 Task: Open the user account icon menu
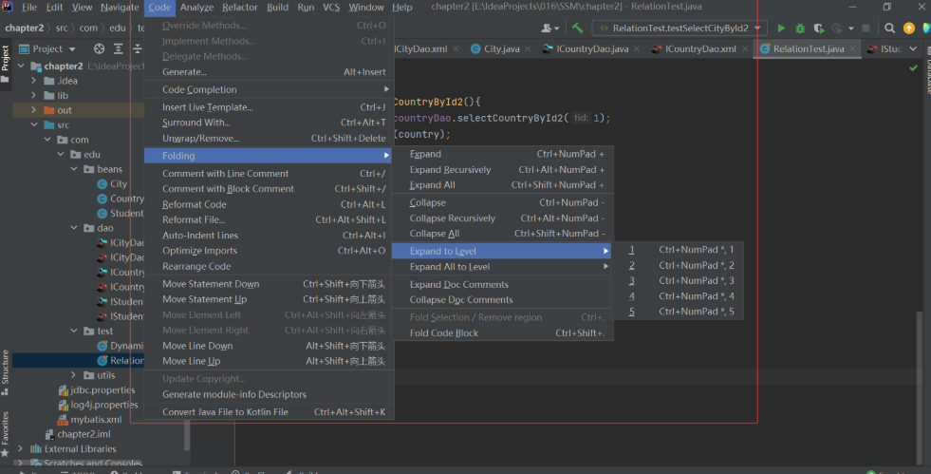tap(548, 28)
